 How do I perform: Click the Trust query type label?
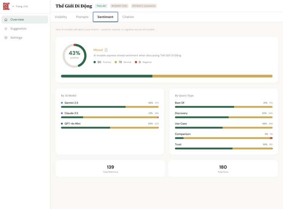pos(178,144)
